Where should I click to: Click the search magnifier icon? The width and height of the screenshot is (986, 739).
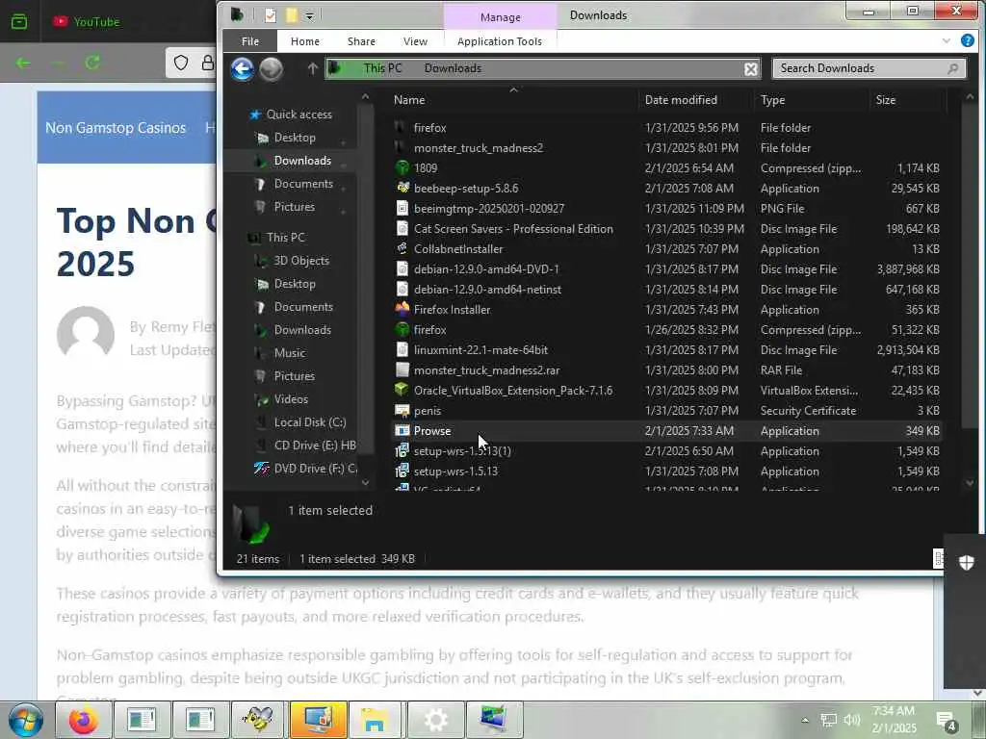pyautogui.click(x=952, y=68)
